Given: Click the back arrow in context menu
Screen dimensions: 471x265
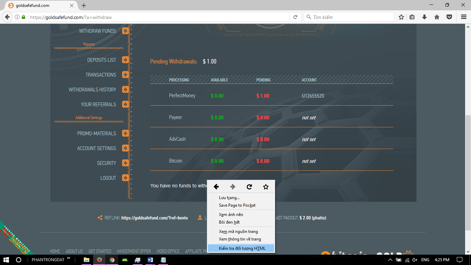Looking at the screenshot, I should tap(216, 187).
